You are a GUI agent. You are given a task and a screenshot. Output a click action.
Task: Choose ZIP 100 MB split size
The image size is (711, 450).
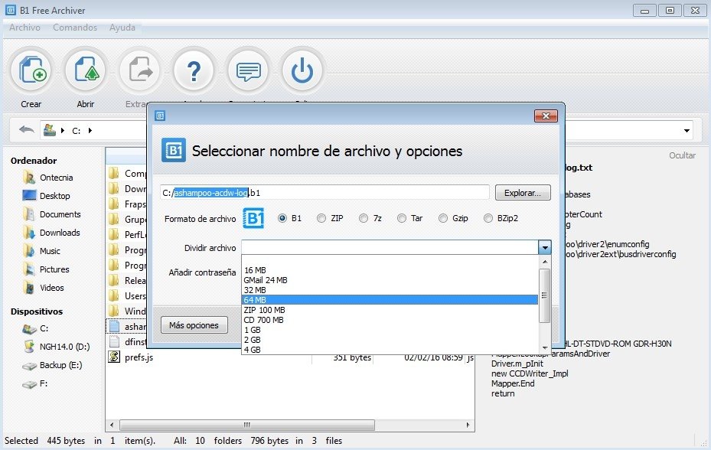click(x=390, y=310)
